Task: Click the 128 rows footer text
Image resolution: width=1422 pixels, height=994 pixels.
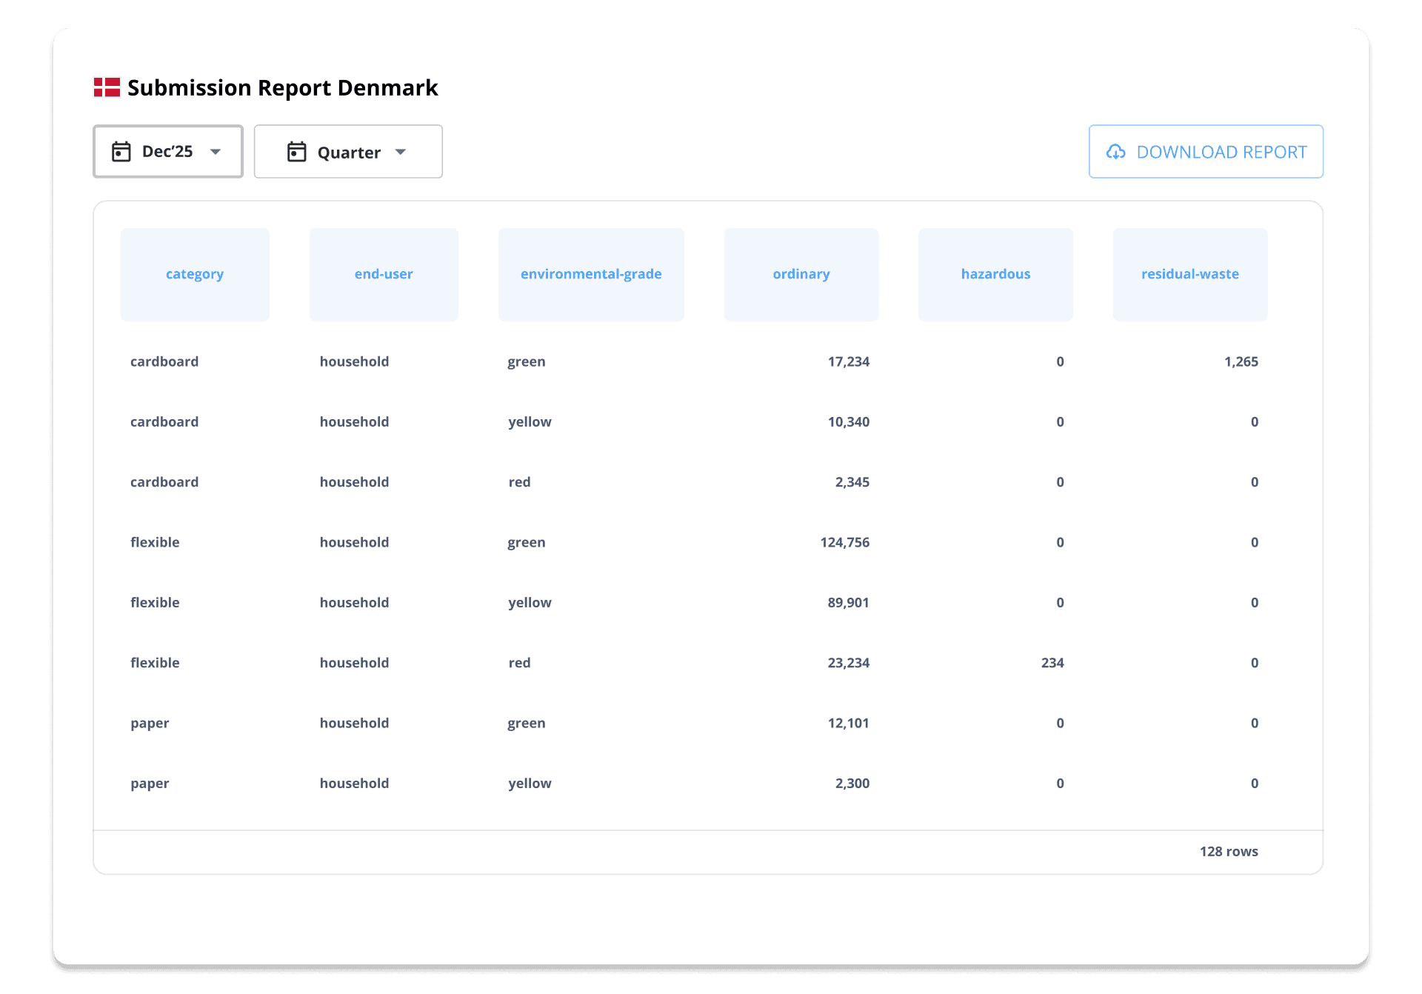Action: tap(1228, 852)
